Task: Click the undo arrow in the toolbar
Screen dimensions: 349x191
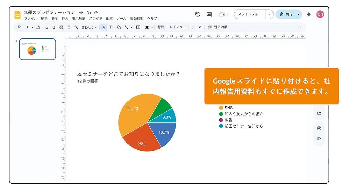Action: (x=47, y=27)
